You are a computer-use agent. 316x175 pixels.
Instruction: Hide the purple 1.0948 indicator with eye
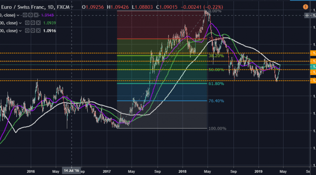coord(25,15)
